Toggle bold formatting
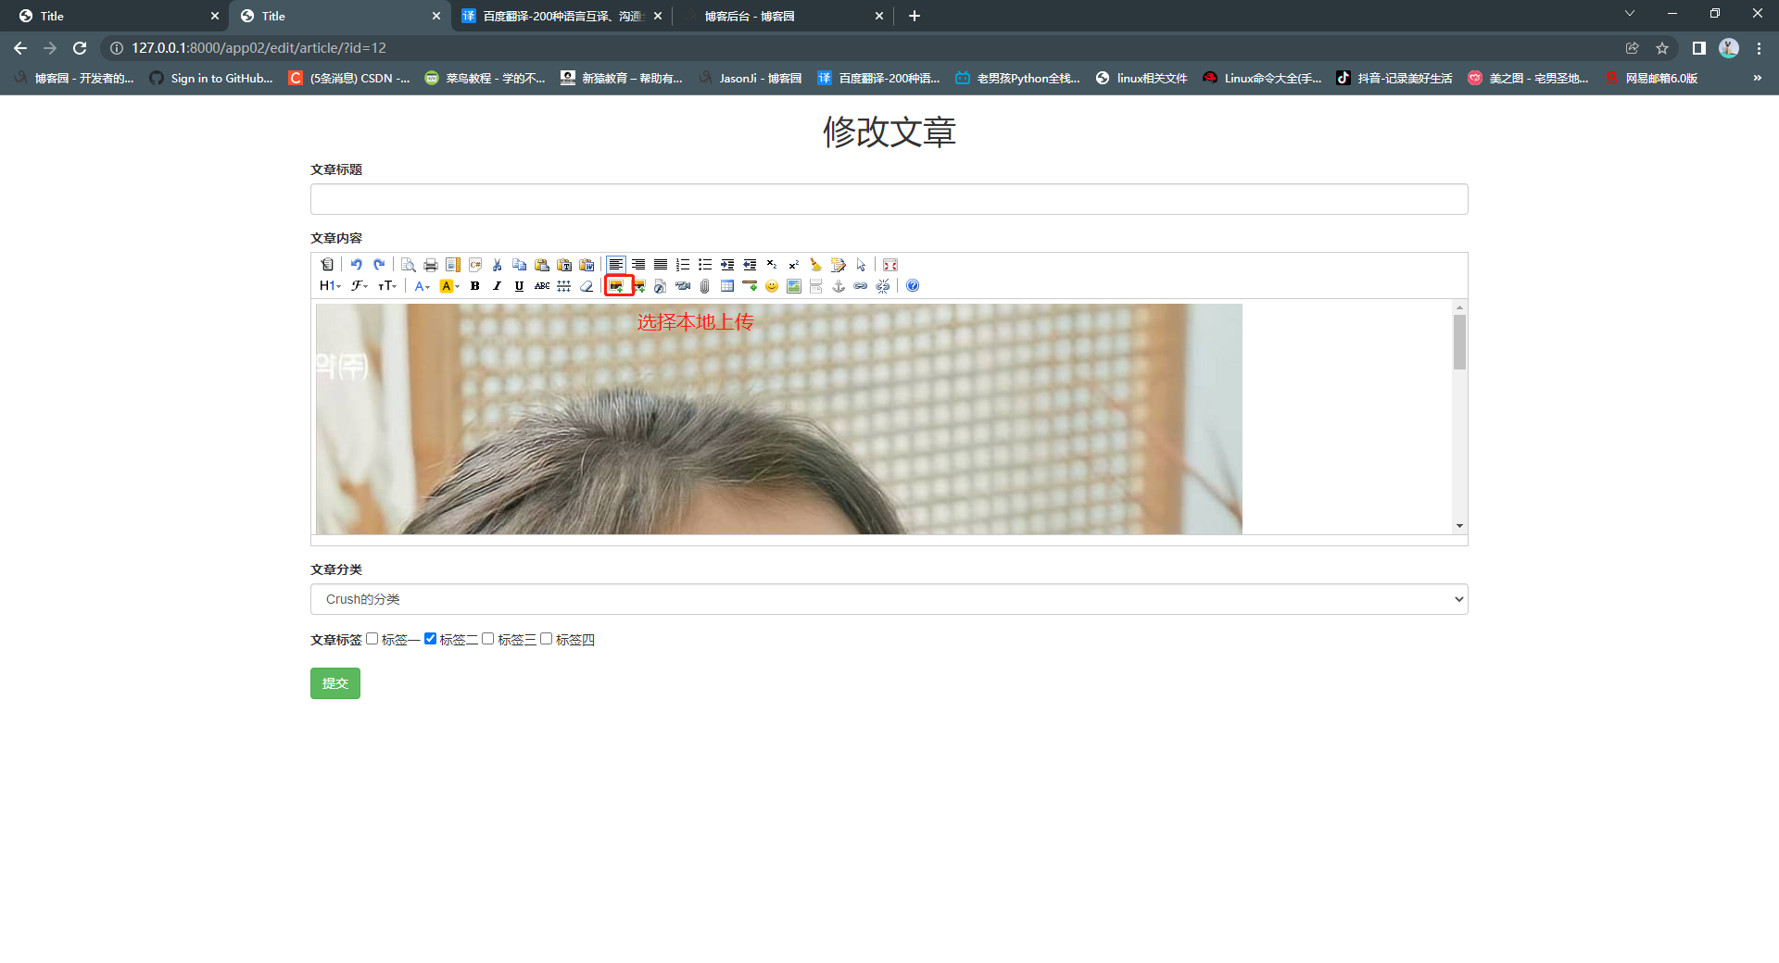Viewport: 1779px width, 963px height. [x=474, y=286]
